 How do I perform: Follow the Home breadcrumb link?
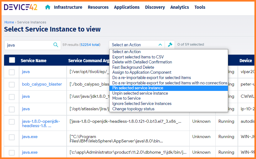coord(9,22)
